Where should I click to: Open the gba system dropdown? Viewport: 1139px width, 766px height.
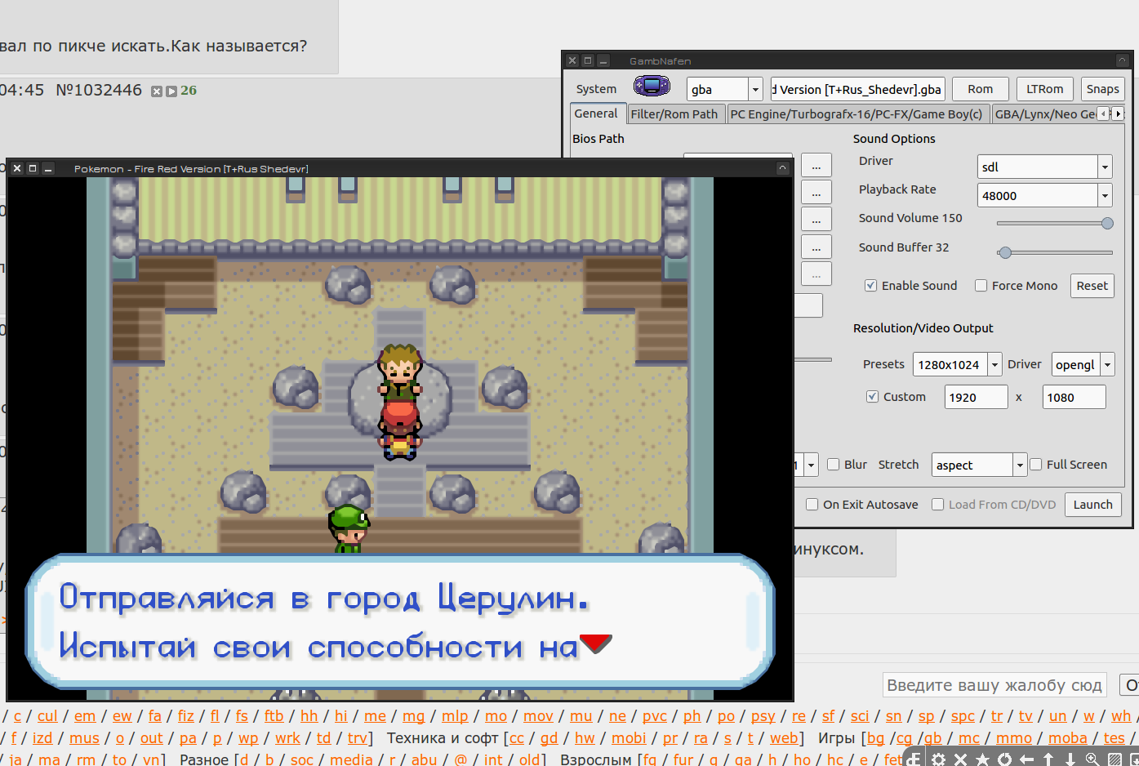(755, 89)
